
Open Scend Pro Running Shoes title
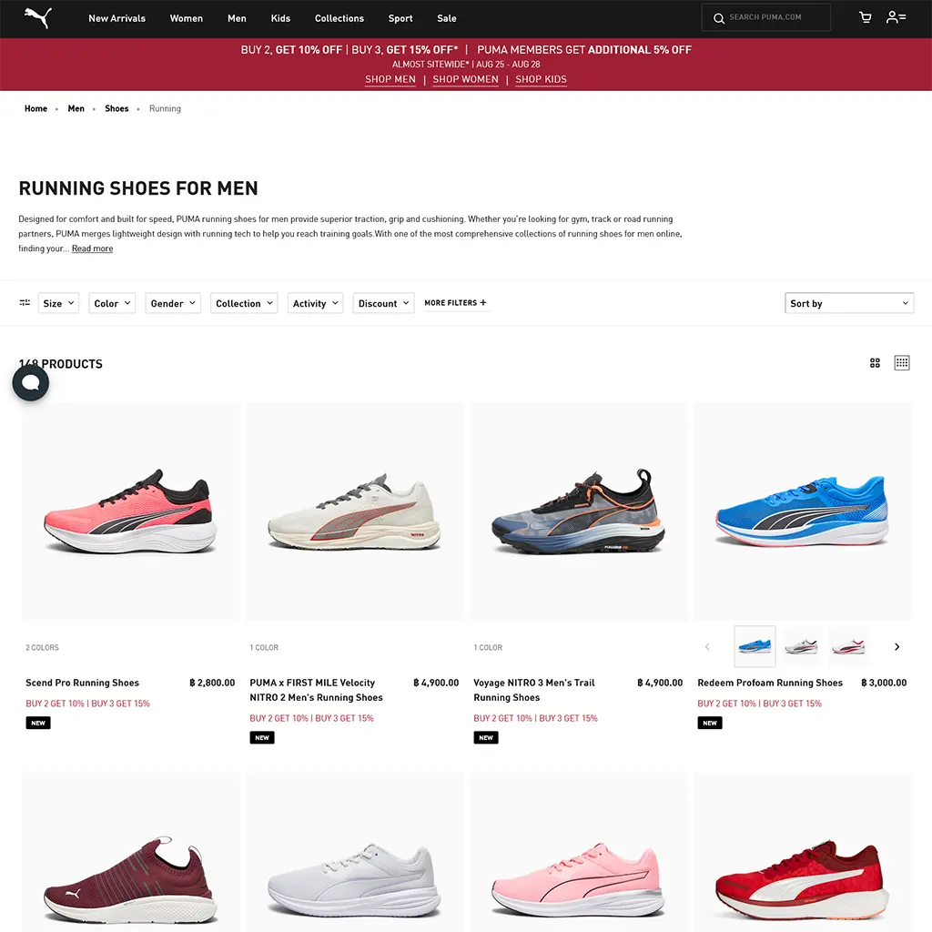pos(82,683)
